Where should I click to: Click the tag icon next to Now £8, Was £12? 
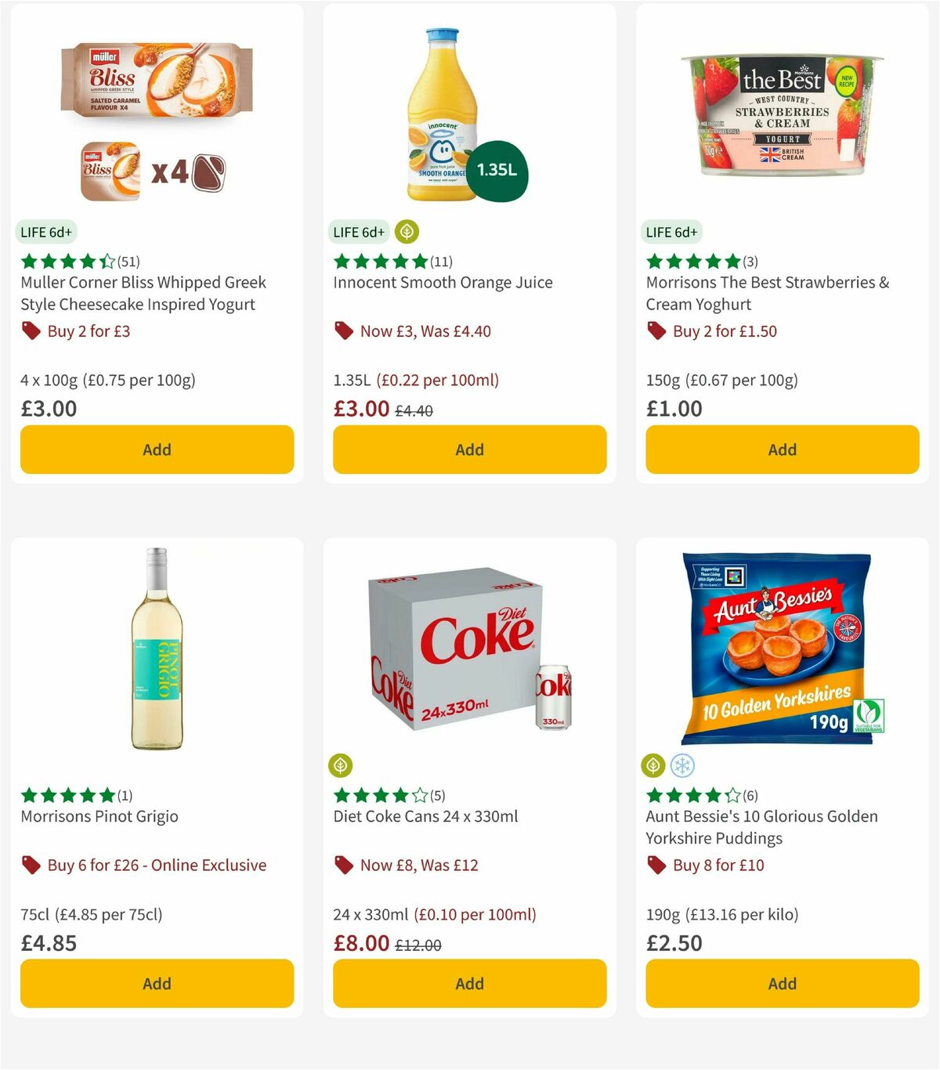[x=343, y=865]
